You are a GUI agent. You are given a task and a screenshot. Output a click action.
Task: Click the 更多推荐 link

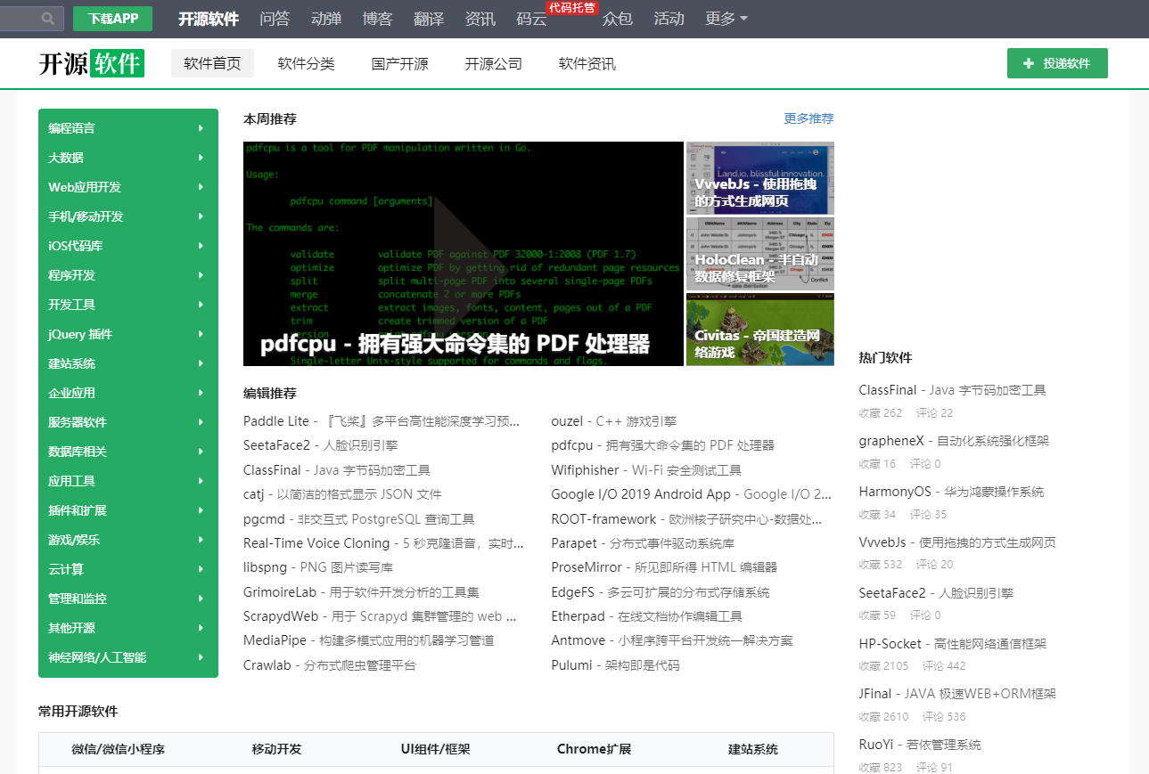[x=808, y=118]
